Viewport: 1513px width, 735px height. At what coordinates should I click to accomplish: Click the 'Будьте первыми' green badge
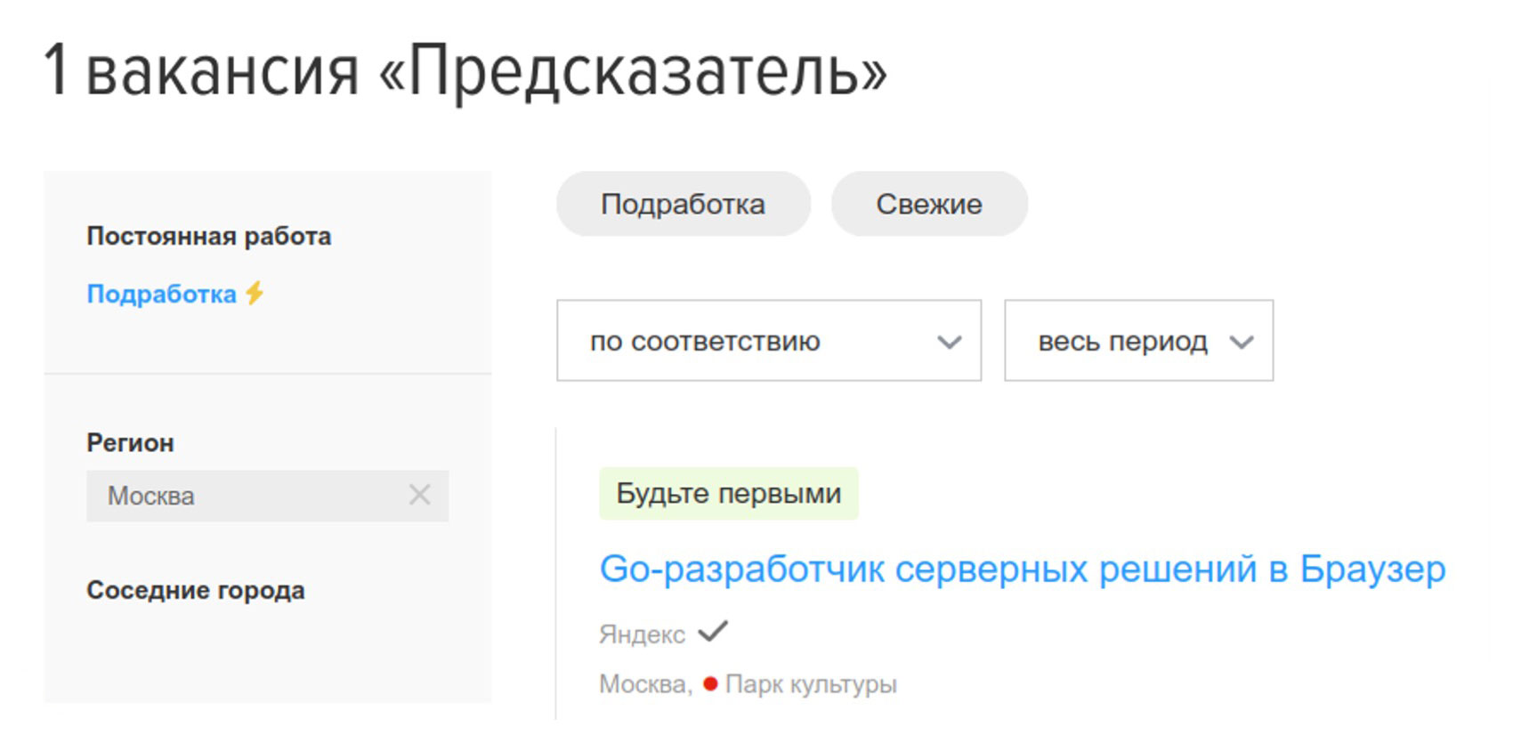click(x=728, y=493)
